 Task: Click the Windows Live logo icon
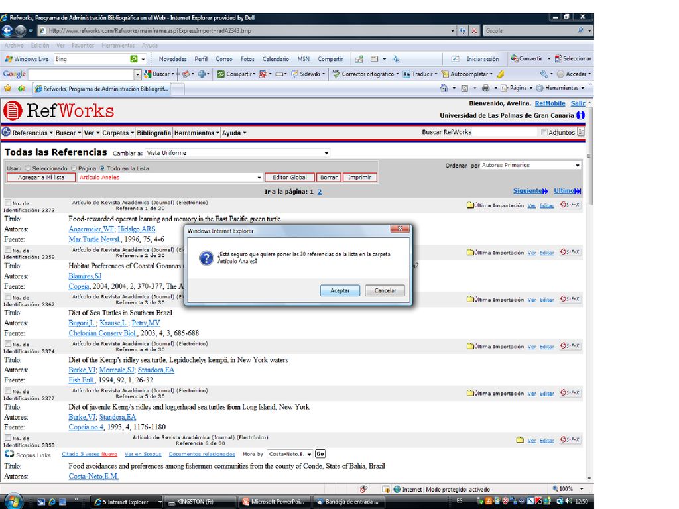coord(8,59)
